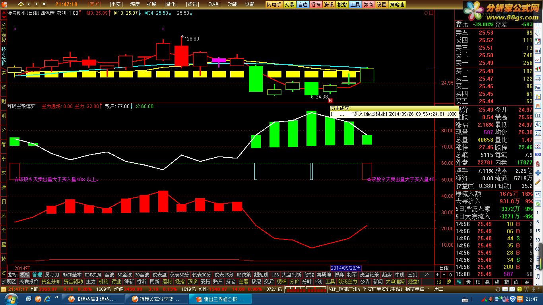
Task: Select the 扩展区 tab
Action: click(x=9, y=282)
